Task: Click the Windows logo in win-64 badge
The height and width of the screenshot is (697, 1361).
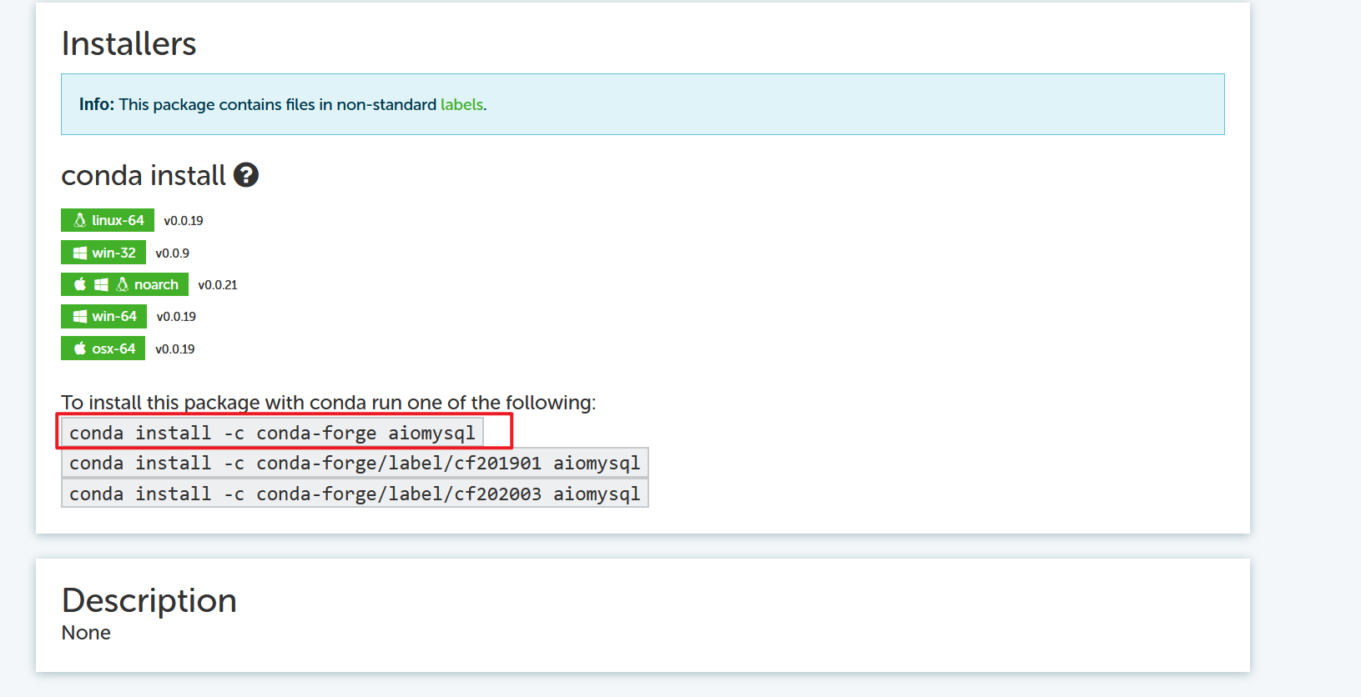Action: pos(80,316)
